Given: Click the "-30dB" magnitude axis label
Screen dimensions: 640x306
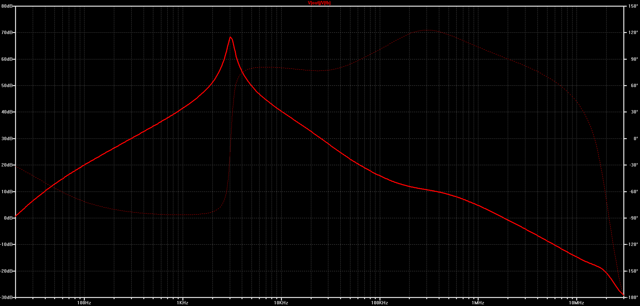Looking at the screenshot, I should pos(6,297).
